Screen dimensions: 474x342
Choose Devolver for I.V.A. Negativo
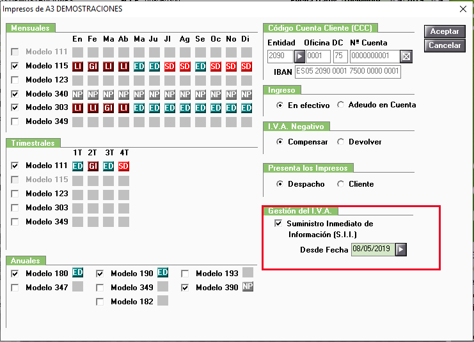341,142
